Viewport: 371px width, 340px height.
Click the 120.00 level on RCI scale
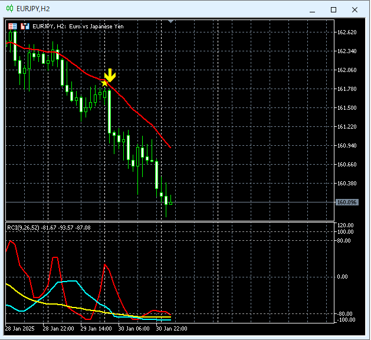pyautogui.click(x=345, y=225)
